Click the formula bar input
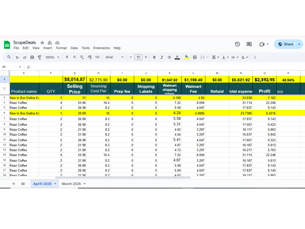Viewport: 305px width, 229px height. 167,67
